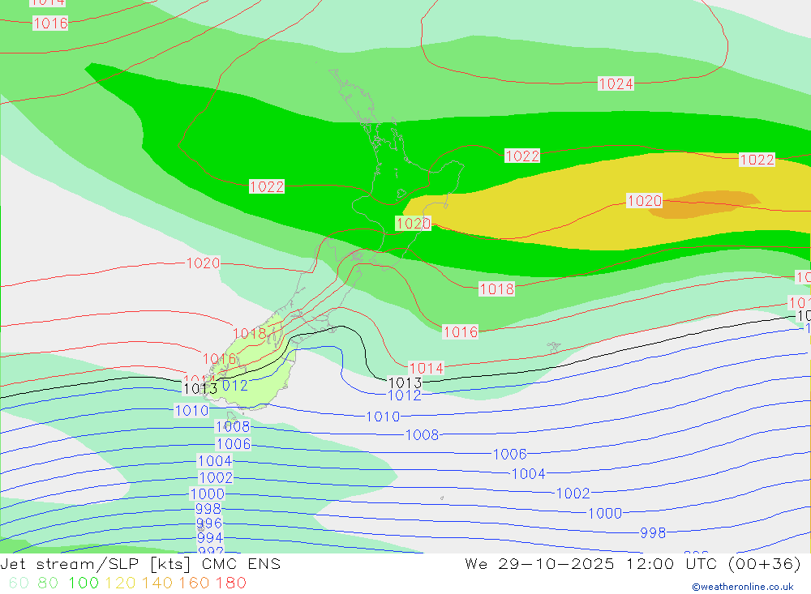
Task: Click the unboxed blue 1008 label to the east
Action: [423, 435]
